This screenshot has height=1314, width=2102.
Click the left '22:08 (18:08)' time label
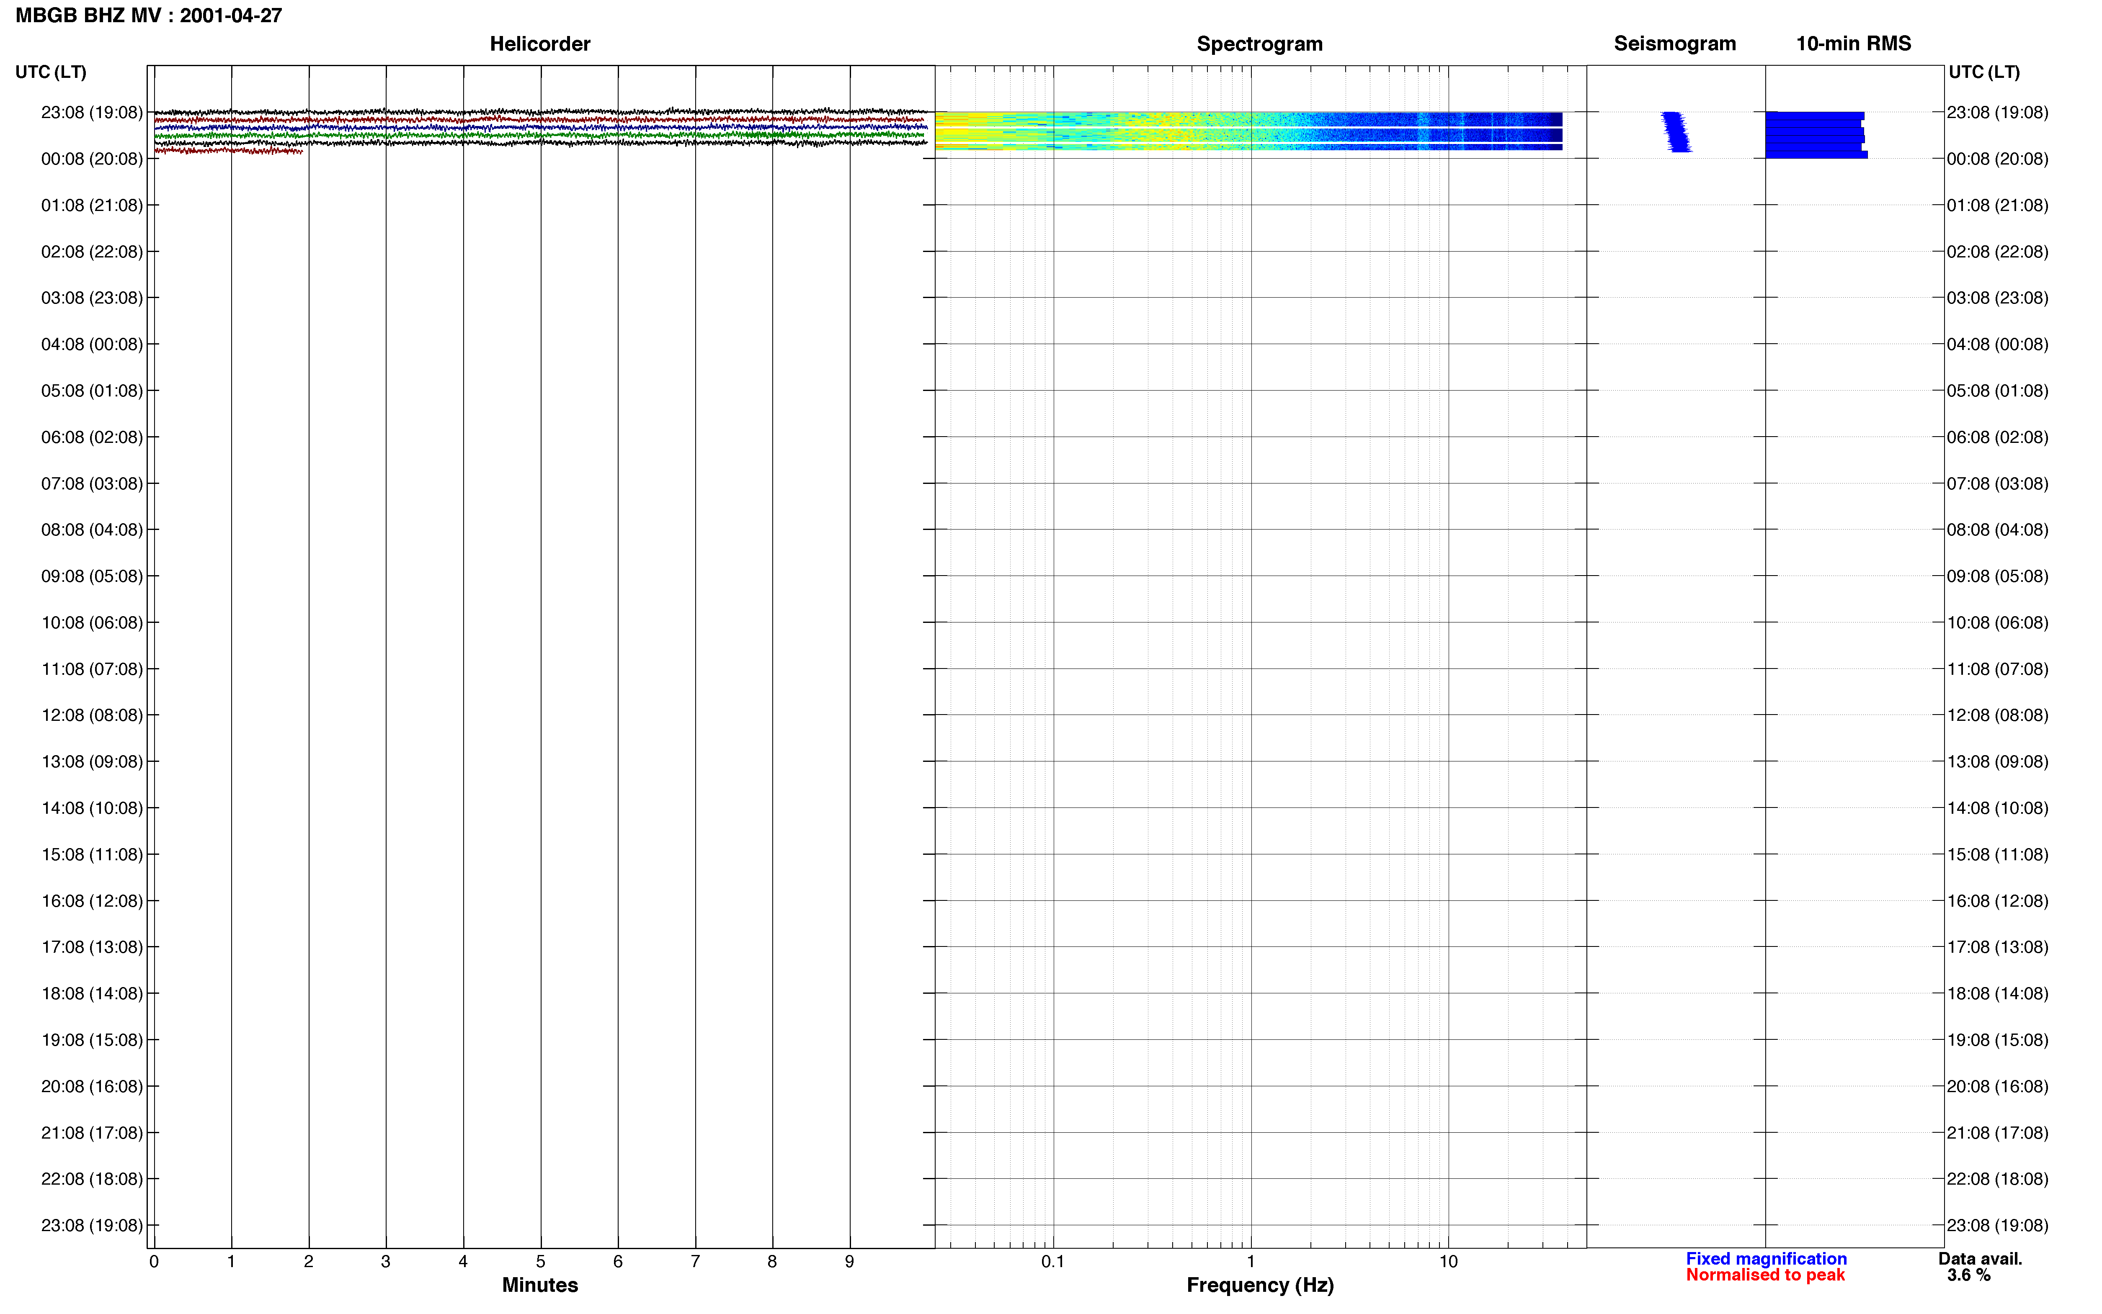[x=91, y=1179]
